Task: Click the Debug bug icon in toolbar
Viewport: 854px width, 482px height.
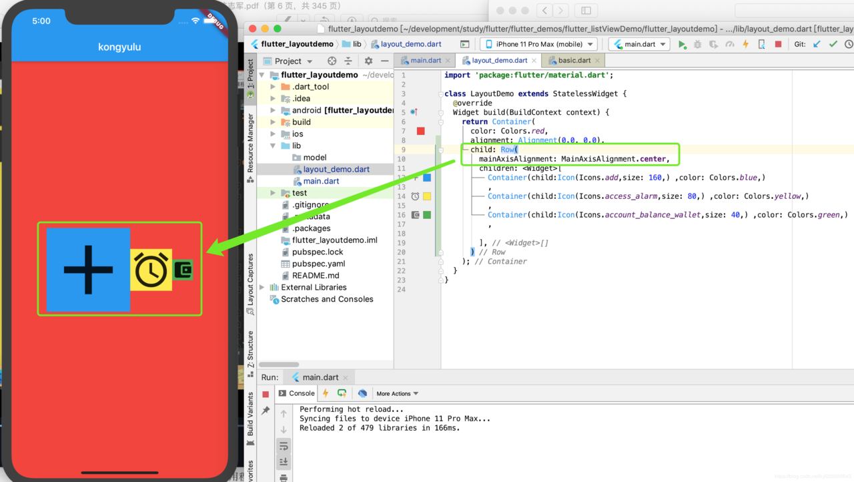Action: pyautogui.click(x=697, y=44)
